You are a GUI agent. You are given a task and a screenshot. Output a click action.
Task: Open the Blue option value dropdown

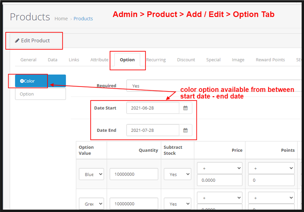pos(91,174)
